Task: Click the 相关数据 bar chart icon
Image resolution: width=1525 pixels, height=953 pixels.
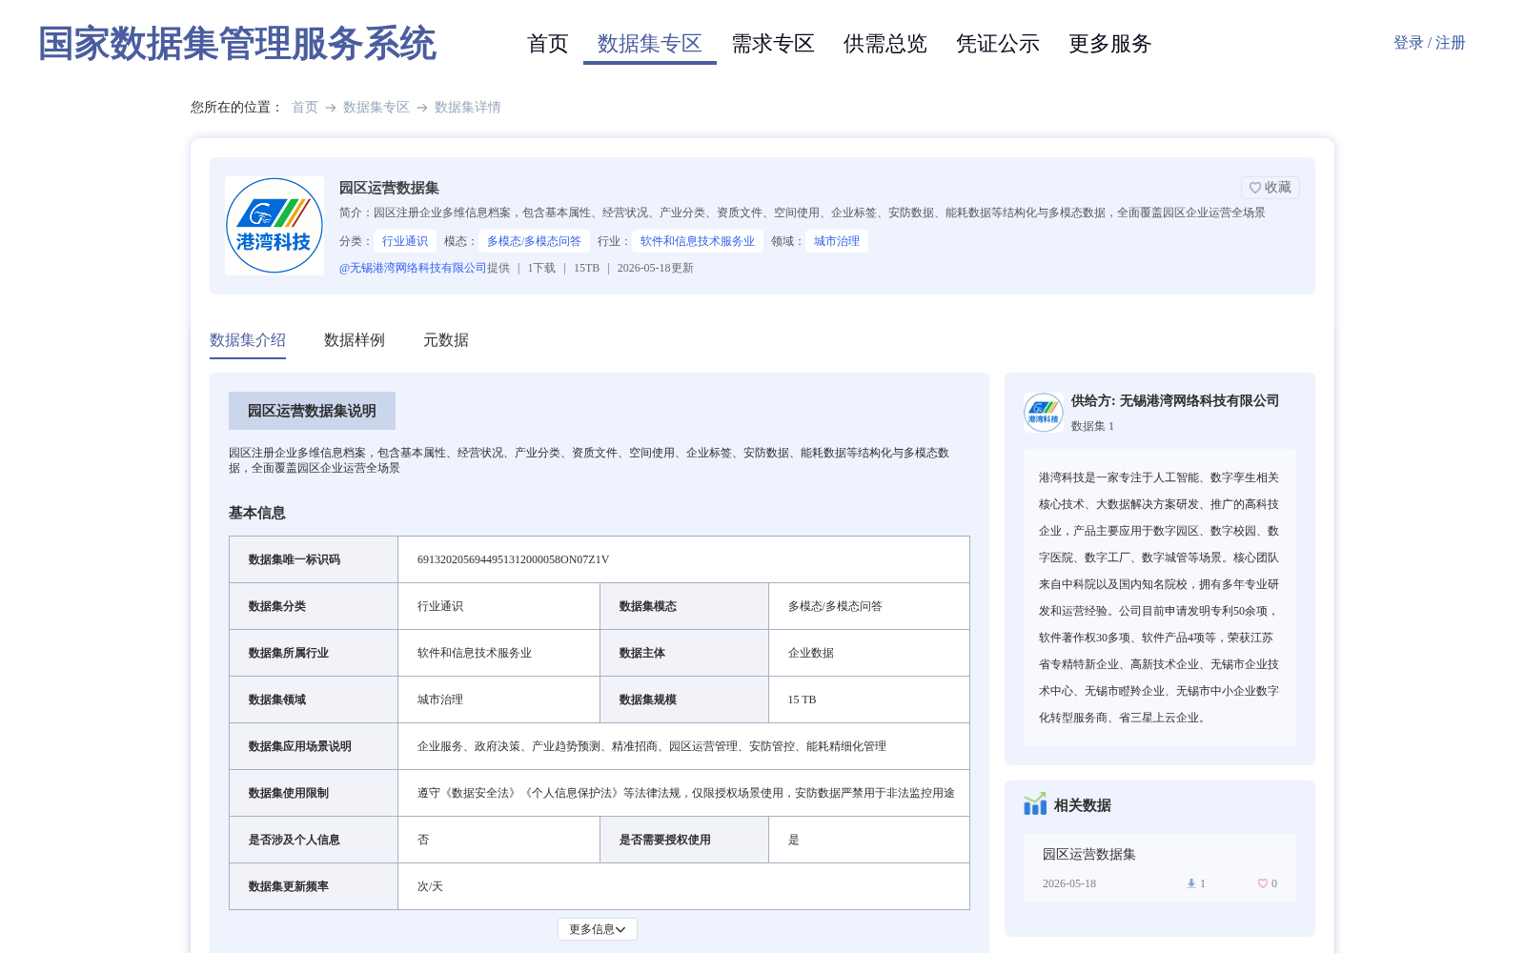Action: click(1035, 804)
